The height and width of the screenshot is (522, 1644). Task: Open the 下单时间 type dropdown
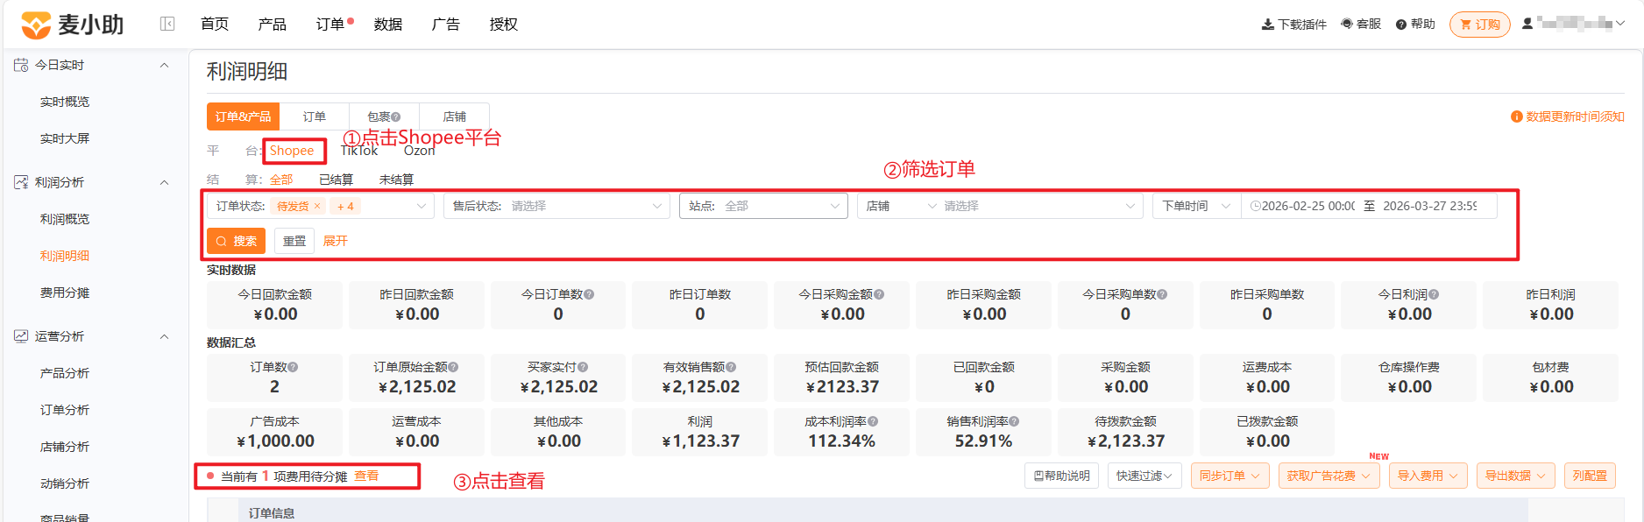tap(1196, 206)
